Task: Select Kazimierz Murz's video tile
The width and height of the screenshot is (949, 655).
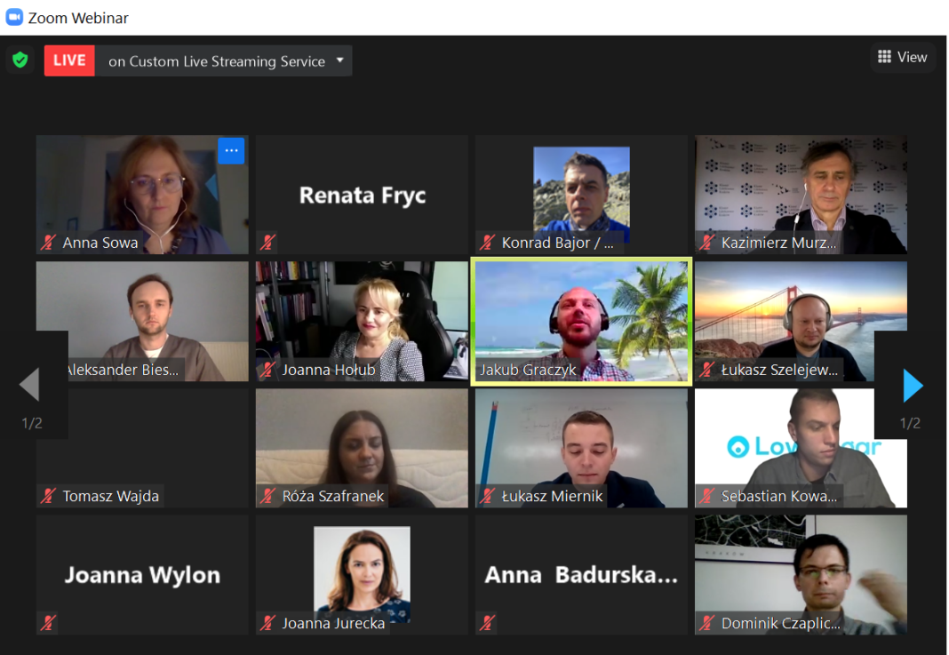Action: point(801,195)
